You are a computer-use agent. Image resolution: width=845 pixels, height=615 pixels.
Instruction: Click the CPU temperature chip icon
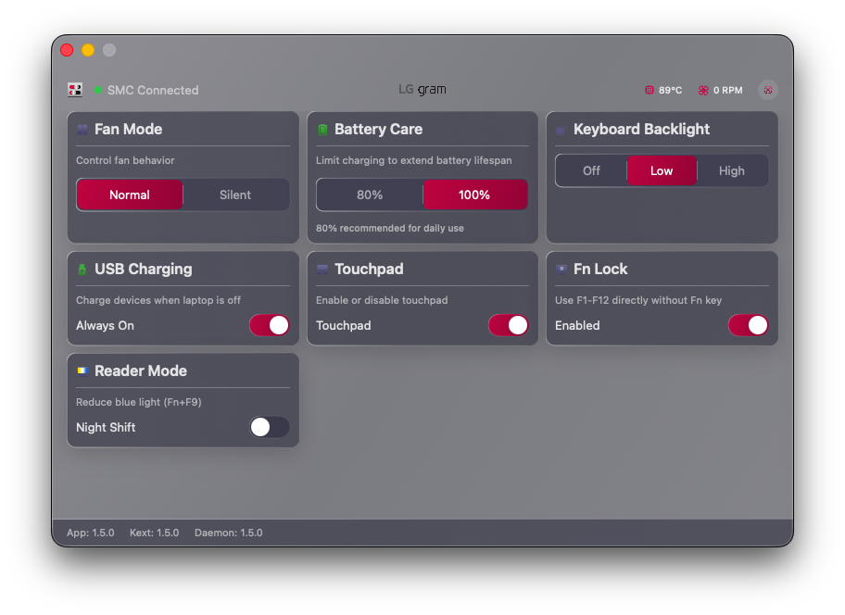point(650,90)
